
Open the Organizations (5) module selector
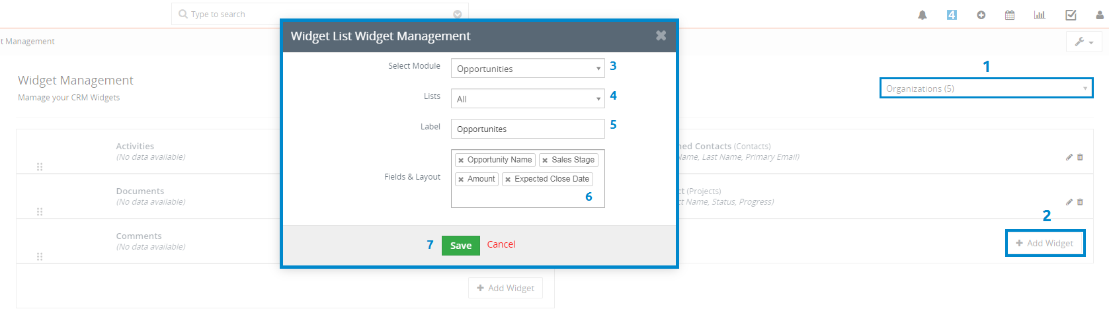tap(986, 88)
